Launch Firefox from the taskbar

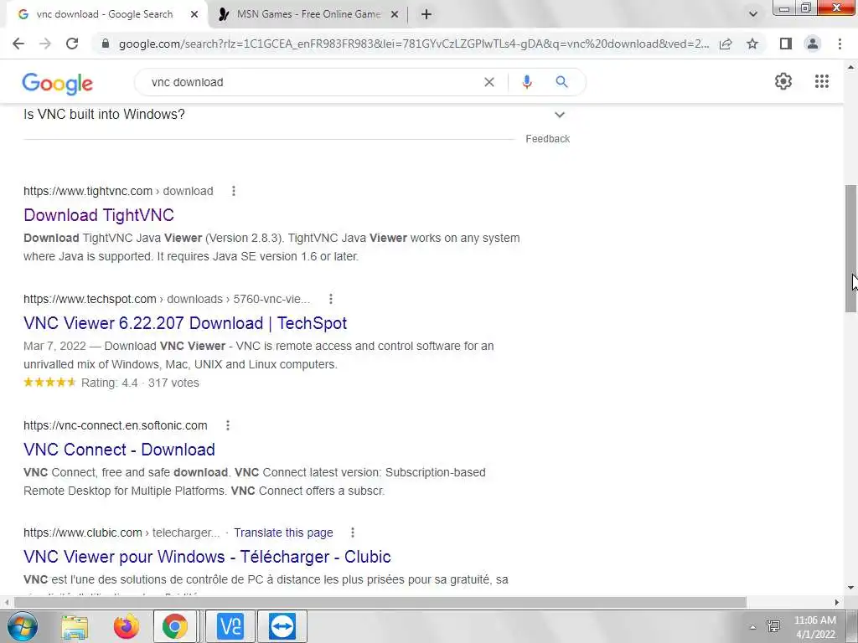coord(126,626)
